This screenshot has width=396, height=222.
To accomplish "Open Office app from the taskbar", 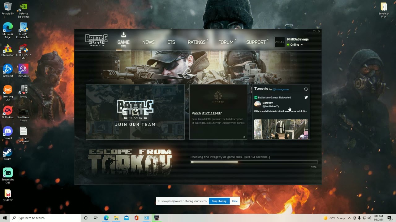I will 136,218.
